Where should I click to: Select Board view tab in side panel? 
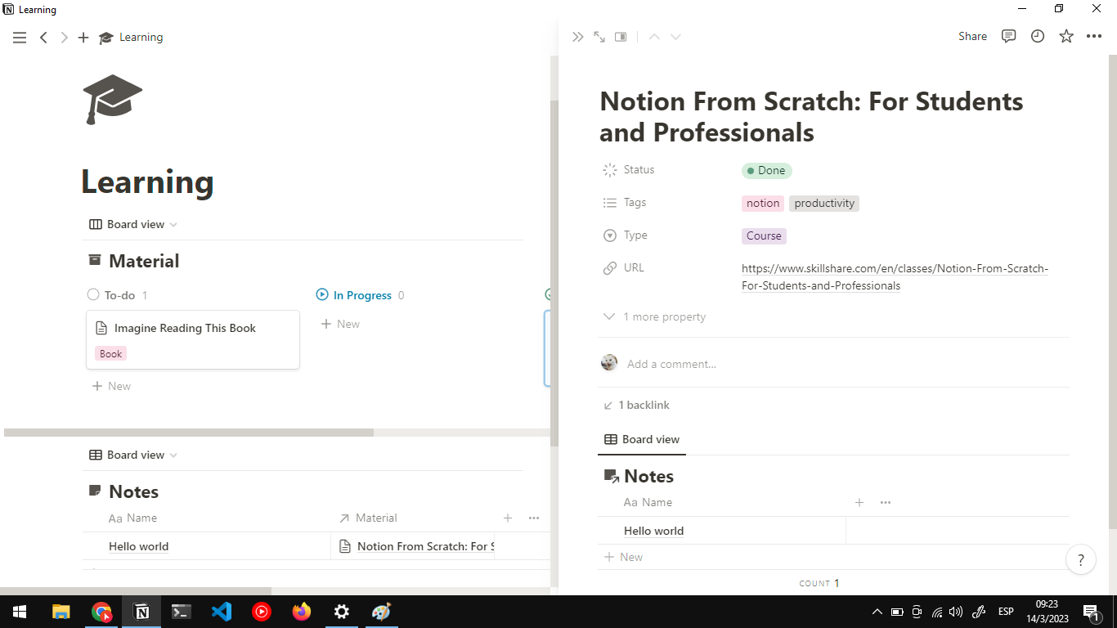pos(642,440)
